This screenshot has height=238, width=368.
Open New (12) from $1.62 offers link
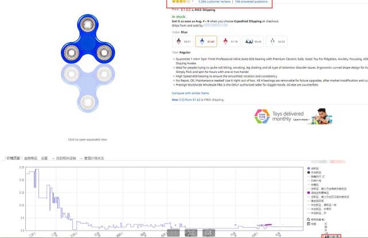click(198, 100)
